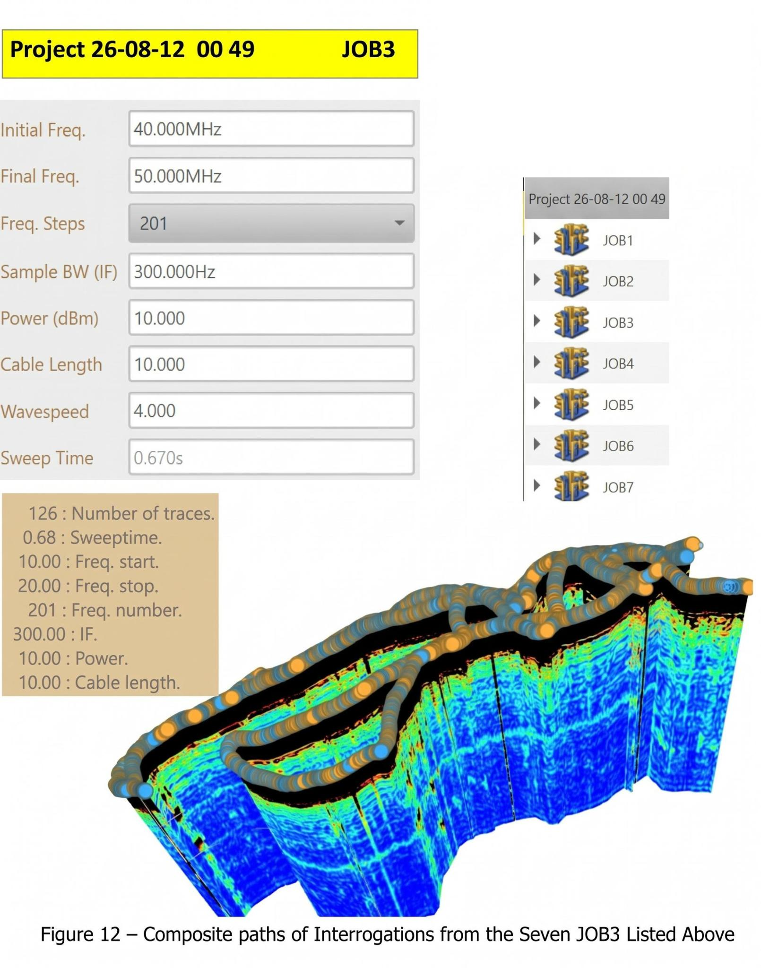Click the Power (dBm) input field
Viewport: 761px width, 968px height.
[271, 318]
